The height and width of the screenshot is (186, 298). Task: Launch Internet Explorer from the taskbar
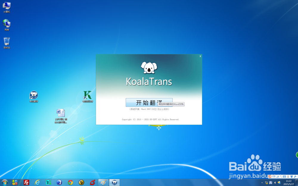pos(37,183)
